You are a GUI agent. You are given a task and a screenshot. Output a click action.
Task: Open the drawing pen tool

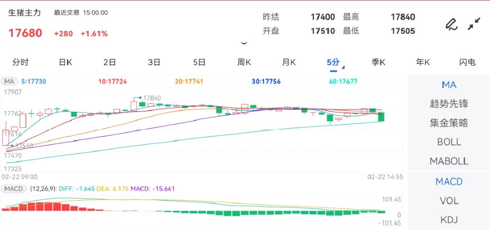click(451, 24)
